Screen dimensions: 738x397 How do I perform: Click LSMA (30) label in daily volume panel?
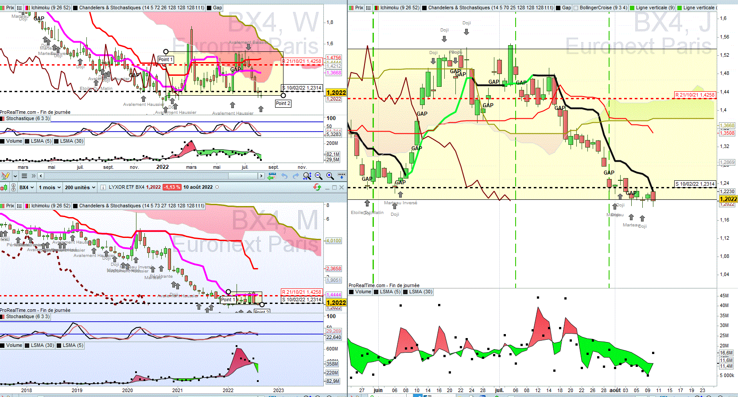pos(421,292)
